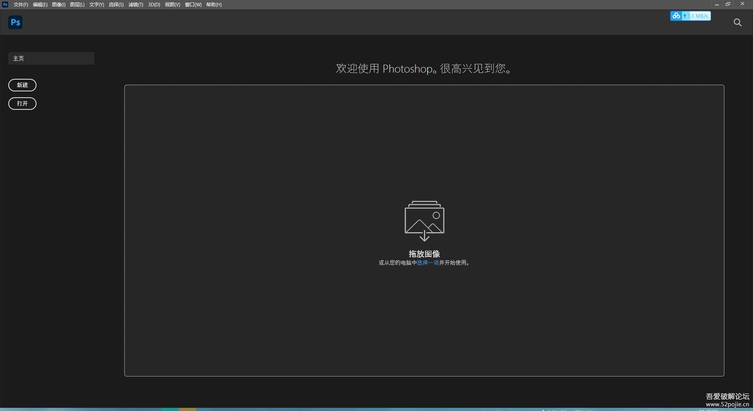Click the drag-and-drop image icon
Screen dimensions: 753x411
coord(424,220)
